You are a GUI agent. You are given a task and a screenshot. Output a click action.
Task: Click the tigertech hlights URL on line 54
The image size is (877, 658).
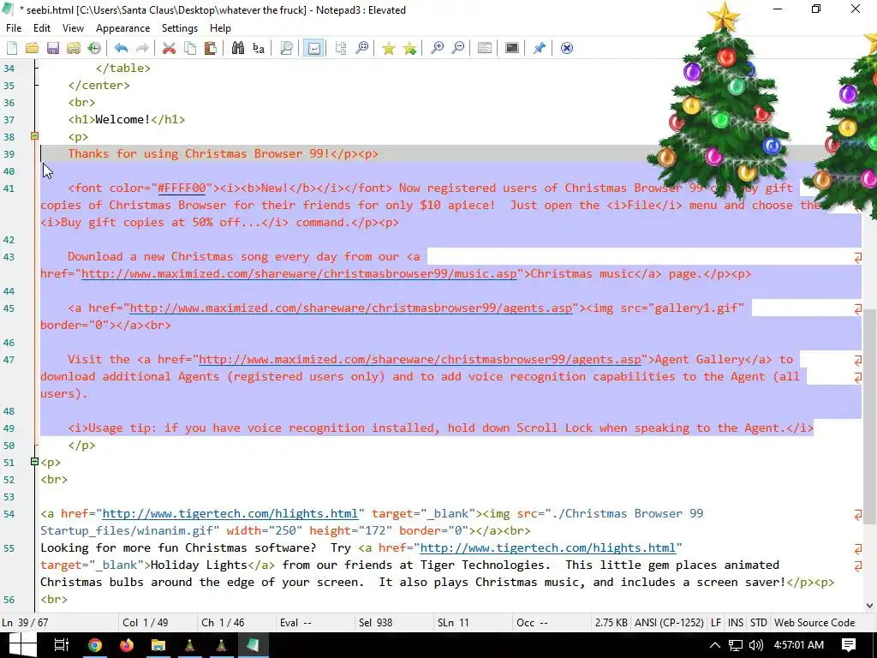pos(230,514)
